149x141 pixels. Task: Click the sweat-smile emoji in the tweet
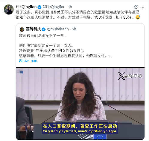(138, 17)
